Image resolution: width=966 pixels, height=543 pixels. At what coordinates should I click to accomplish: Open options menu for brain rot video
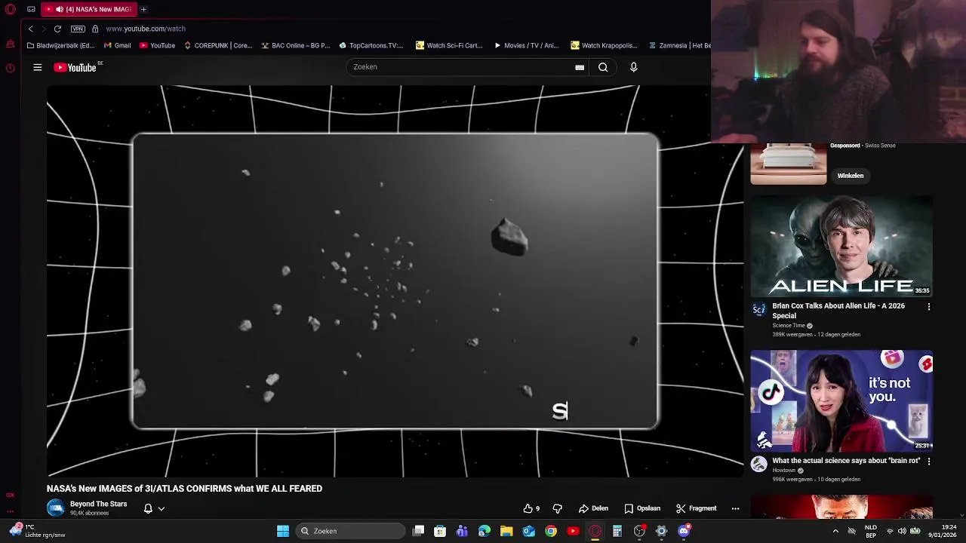click(x=929, y=462)
